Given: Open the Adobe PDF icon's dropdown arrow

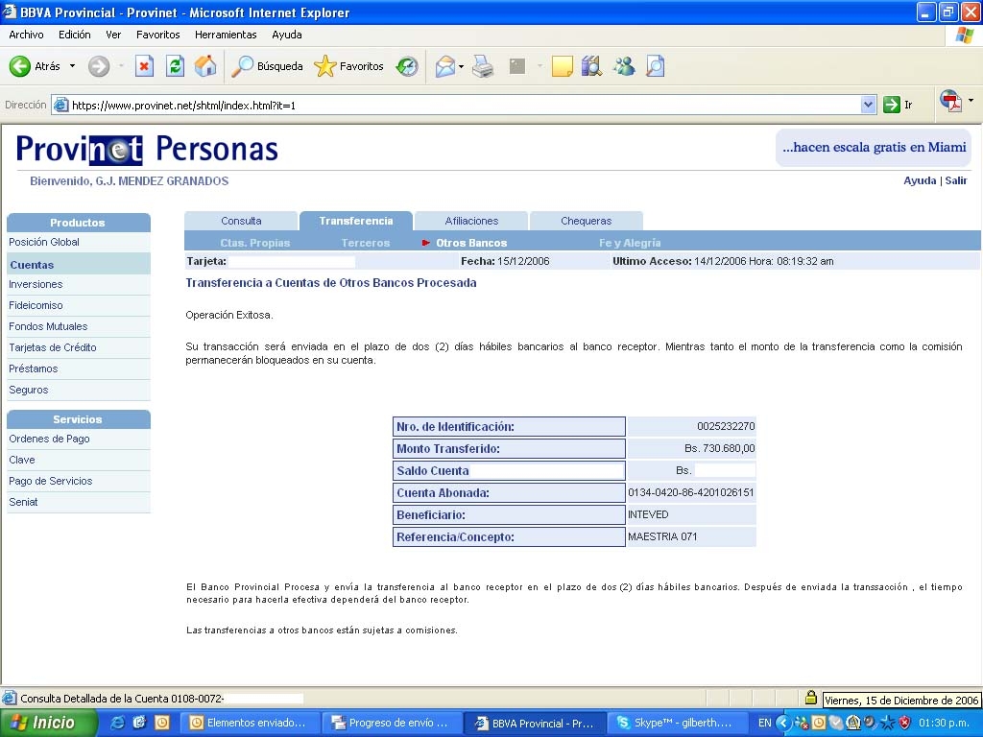Looking at the screenshot, I should coord(971,100).
